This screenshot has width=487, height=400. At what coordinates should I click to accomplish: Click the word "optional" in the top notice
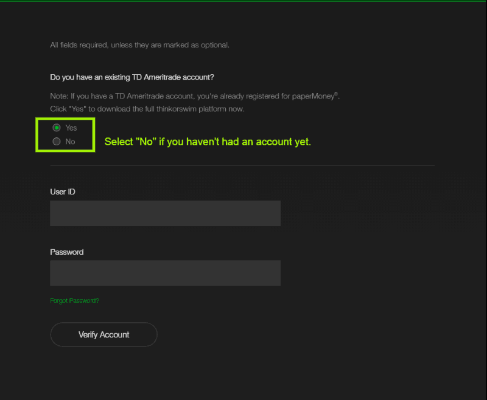(x=214, y=45)
